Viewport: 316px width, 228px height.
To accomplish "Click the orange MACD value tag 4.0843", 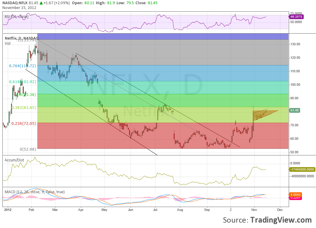I will click(295, 195).
